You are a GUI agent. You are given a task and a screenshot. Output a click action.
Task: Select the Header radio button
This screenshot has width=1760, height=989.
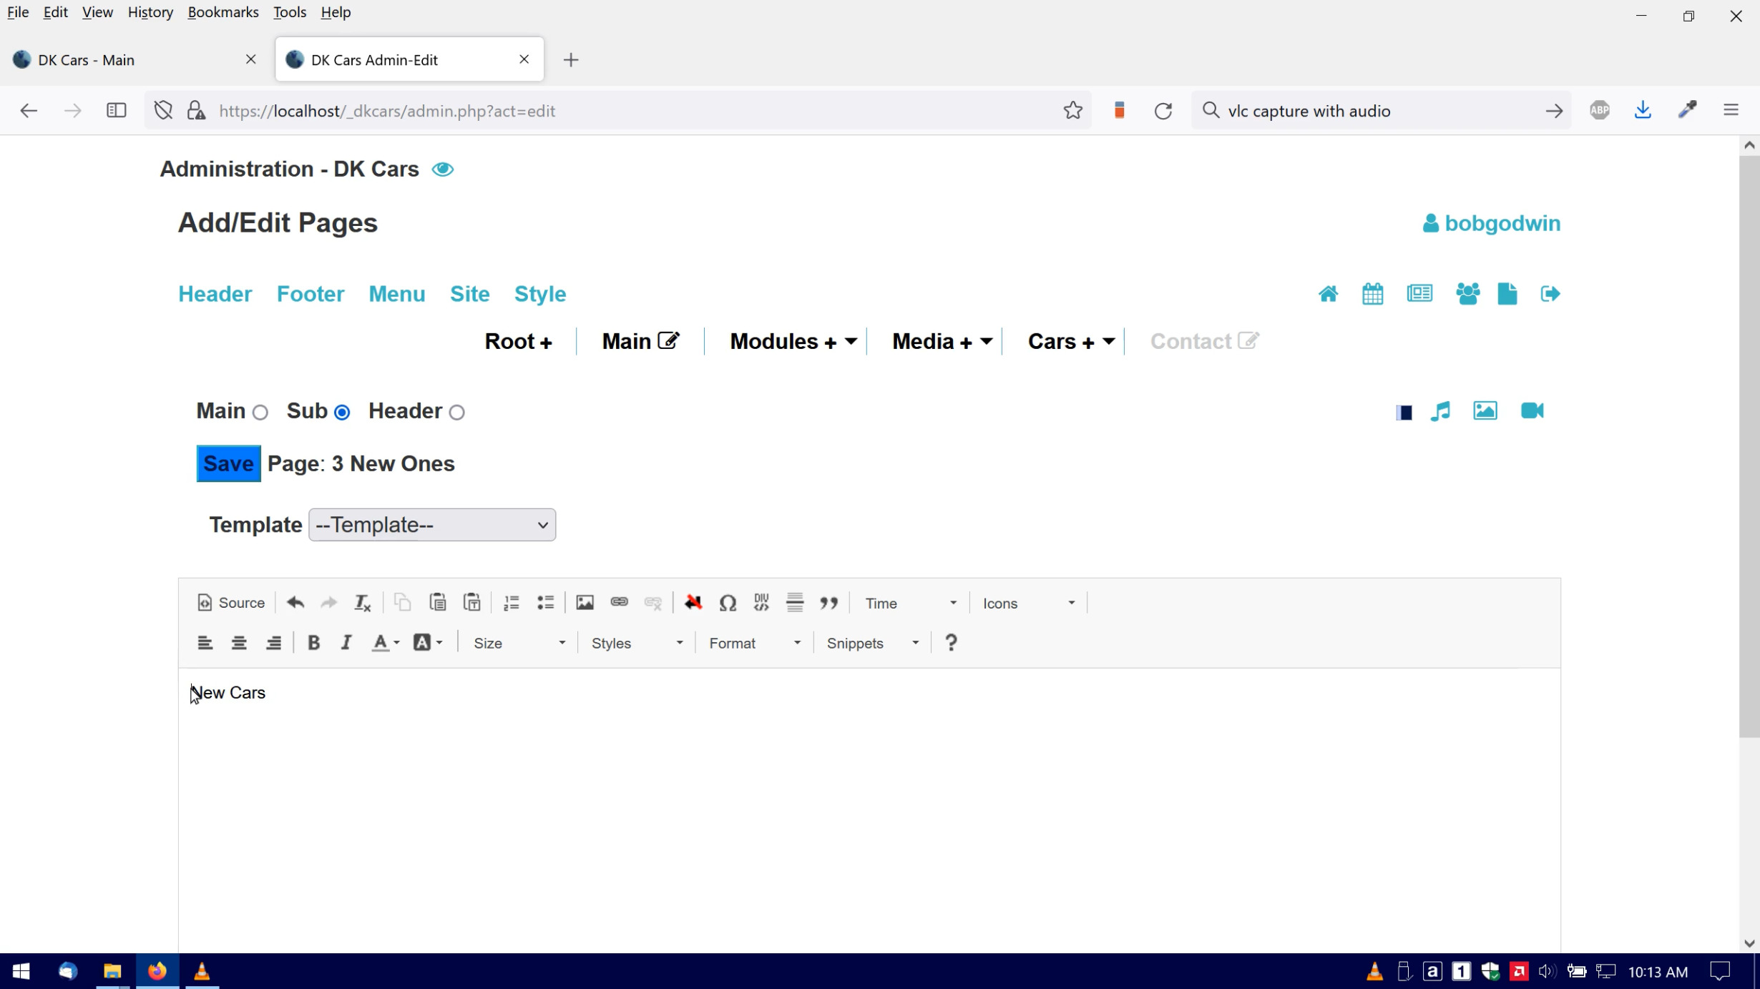click(x=457, y=413)
